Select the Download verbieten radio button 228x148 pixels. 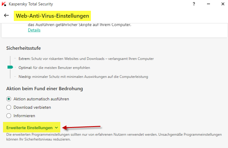9,108
